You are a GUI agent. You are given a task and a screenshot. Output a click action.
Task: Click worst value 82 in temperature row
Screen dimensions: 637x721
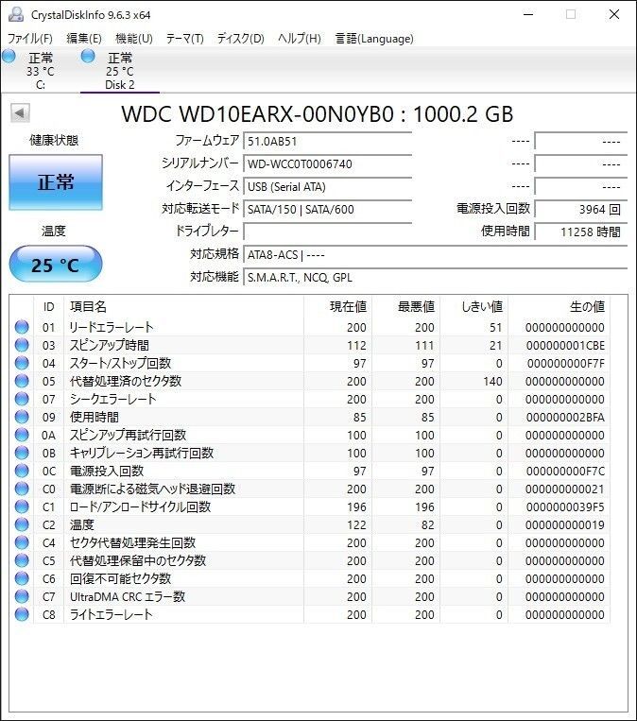427,524
